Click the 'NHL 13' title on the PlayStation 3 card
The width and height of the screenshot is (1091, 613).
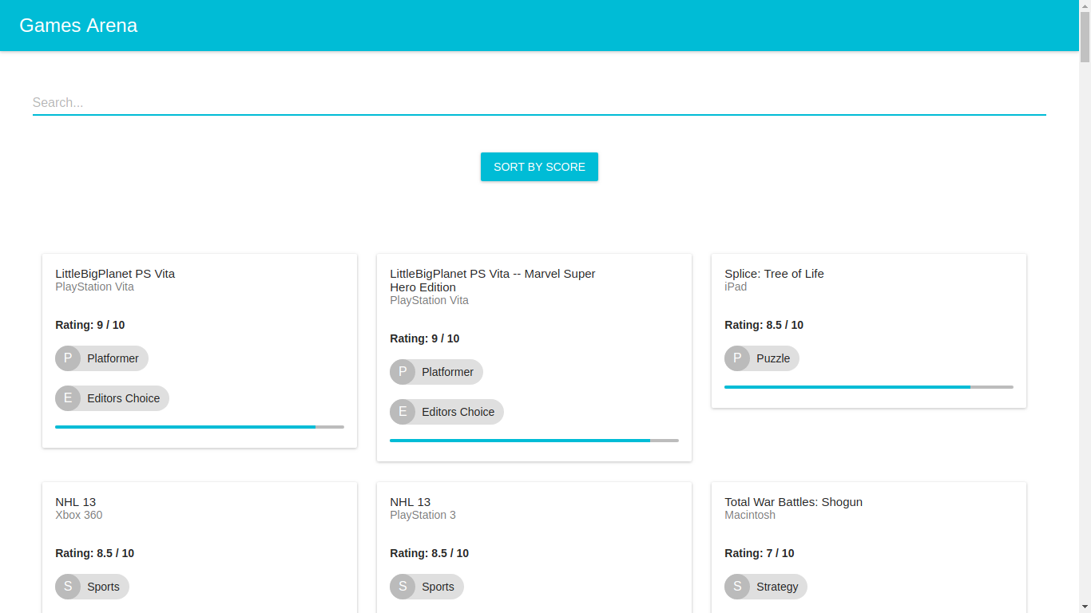click(x=410, y=502)
